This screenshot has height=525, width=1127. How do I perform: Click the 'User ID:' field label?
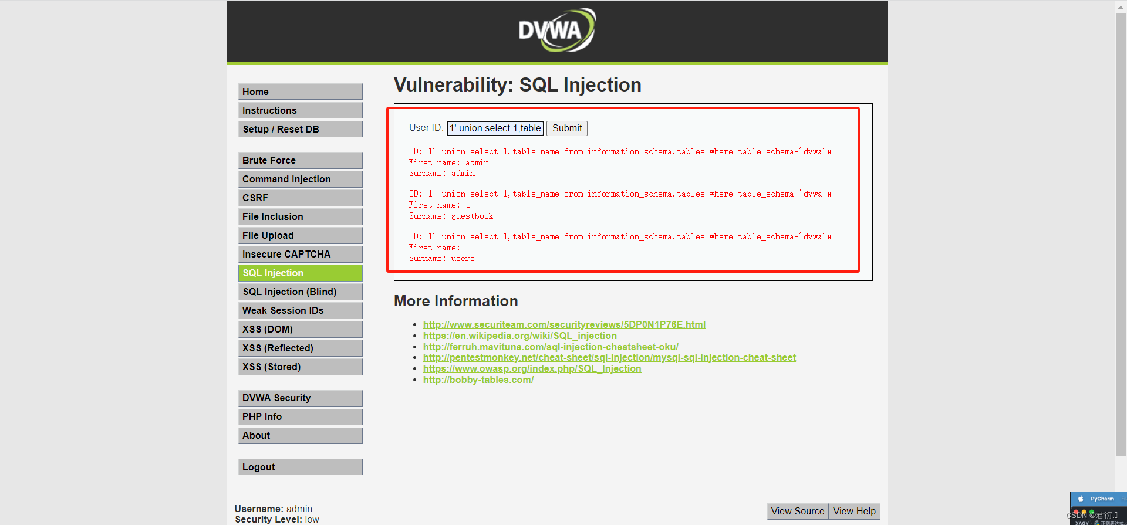(x=426, y=128)
